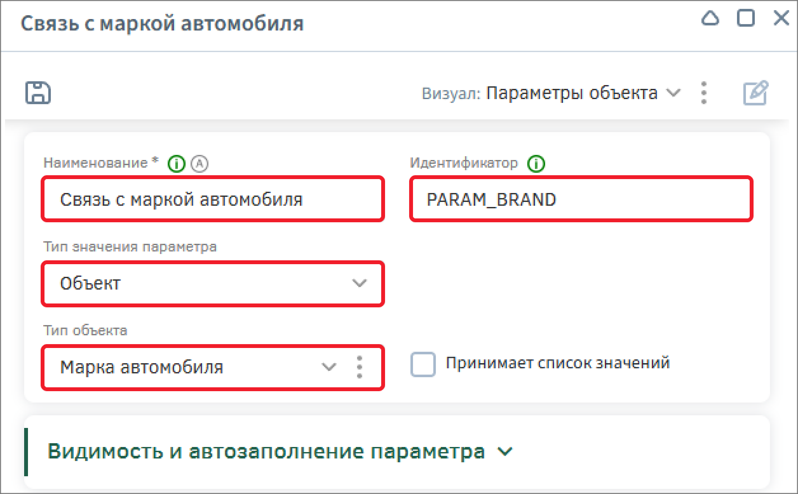
Task: Click the Видимость и автозаполнение параметра heading
Action: 266,452
